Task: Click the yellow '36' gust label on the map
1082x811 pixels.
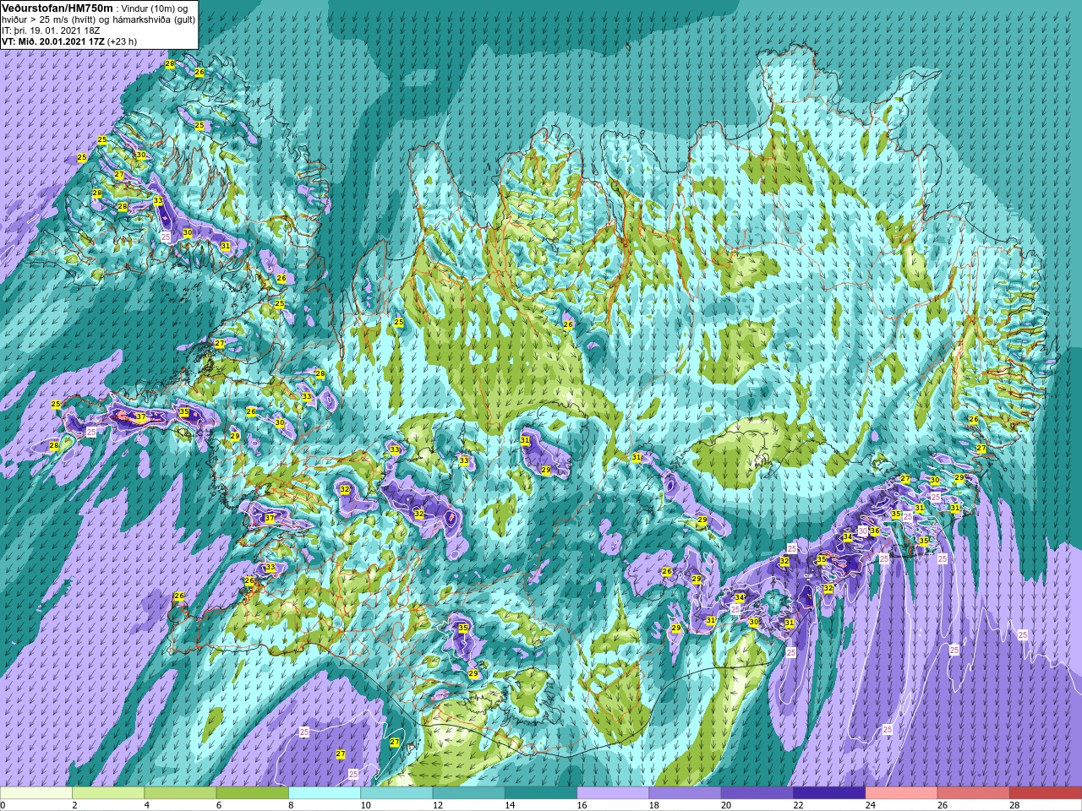Action: tap(875, 531)
